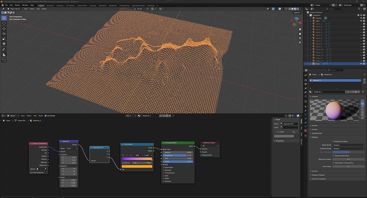Select the Annotate tool
This screenshot has width=367, height=198.
pos(4,49)
